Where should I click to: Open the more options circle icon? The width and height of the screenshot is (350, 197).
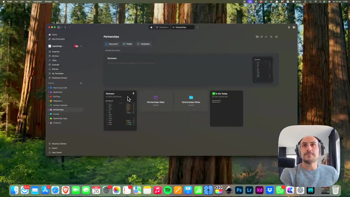coord(276,37)
